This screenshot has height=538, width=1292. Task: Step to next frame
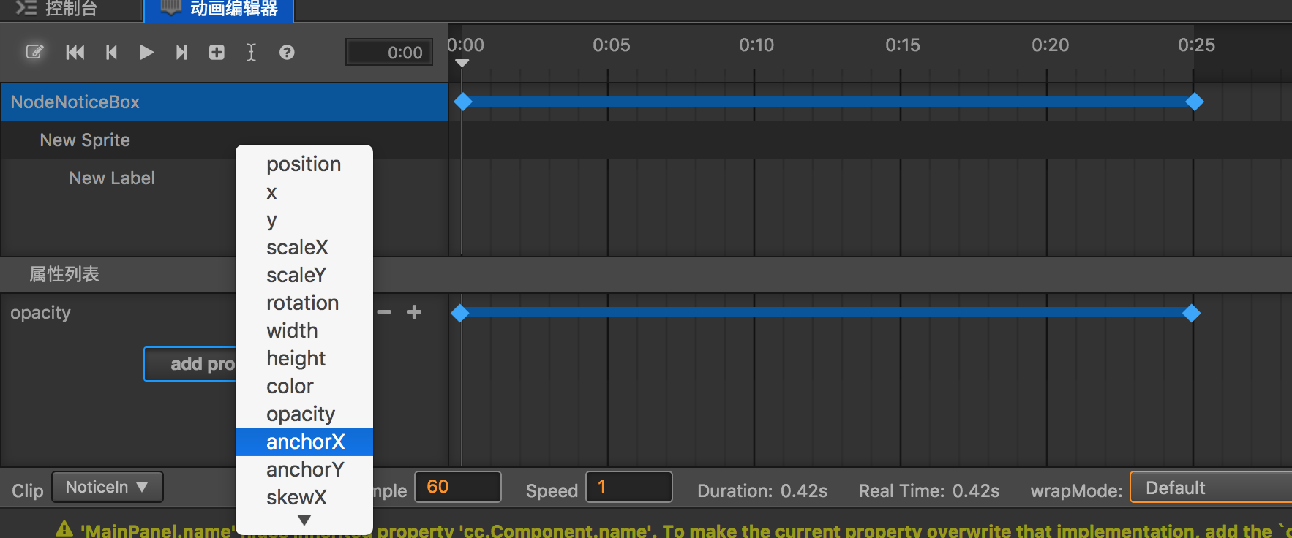181,52
